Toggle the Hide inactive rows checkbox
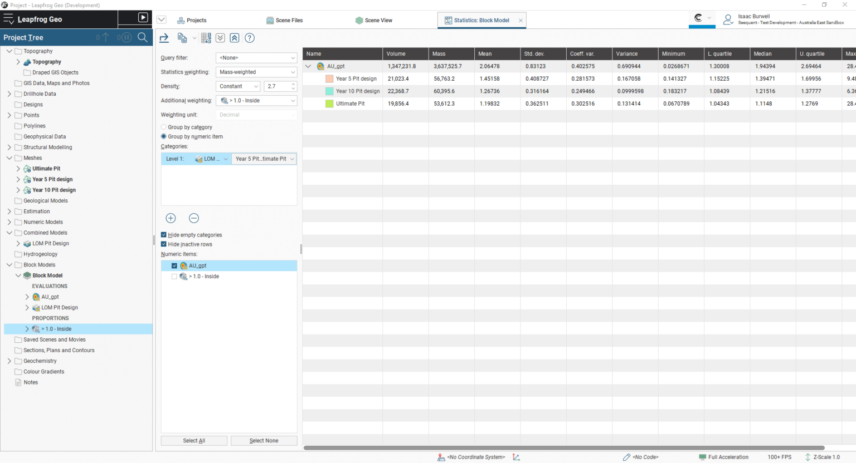 click(163, 244)
